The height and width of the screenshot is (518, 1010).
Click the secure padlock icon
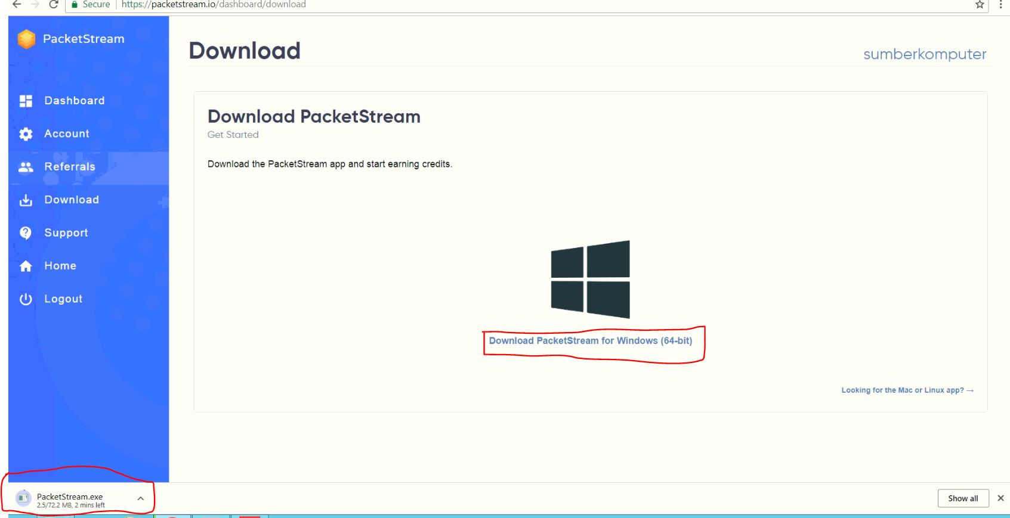click(75, 4)
